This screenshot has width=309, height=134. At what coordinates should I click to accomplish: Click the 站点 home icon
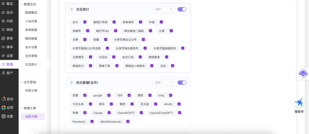click(3, 12)
